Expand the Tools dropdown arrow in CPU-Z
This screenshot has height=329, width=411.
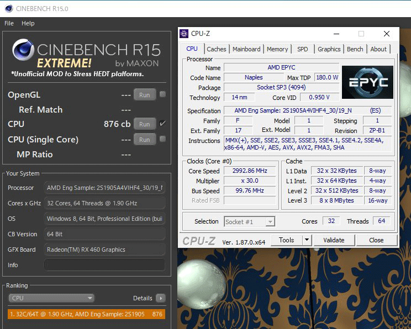(307, 240)
